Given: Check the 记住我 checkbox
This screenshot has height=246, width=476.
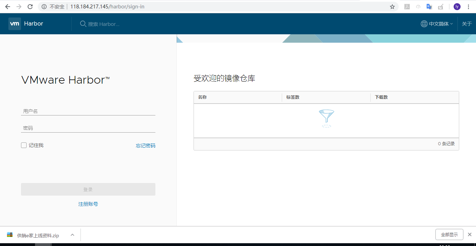Looking at the screenshot, I should coord(24,145).
